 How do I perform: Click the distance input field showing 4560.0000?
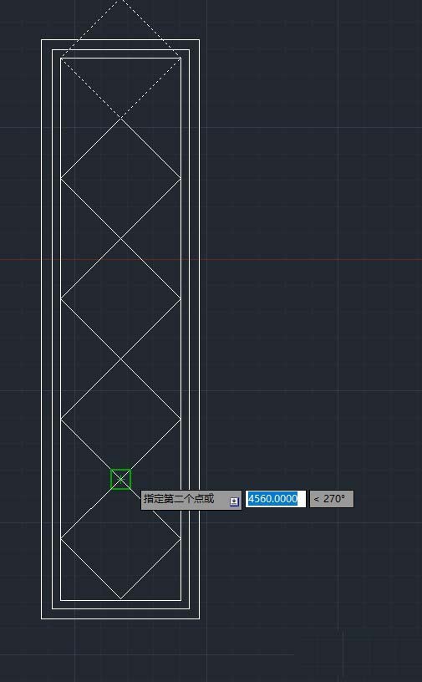[x=276, y=499]
